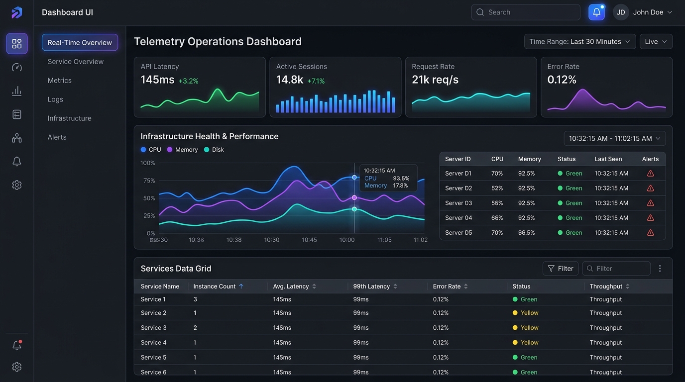This screenshot has width=685, height=382.
Task: Toggle Disk series in chart legend
Action: tap(214, 150)
